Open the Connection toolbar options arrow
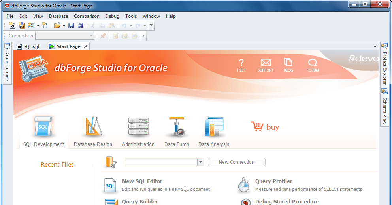392x205 pixels. pos(143,35)
